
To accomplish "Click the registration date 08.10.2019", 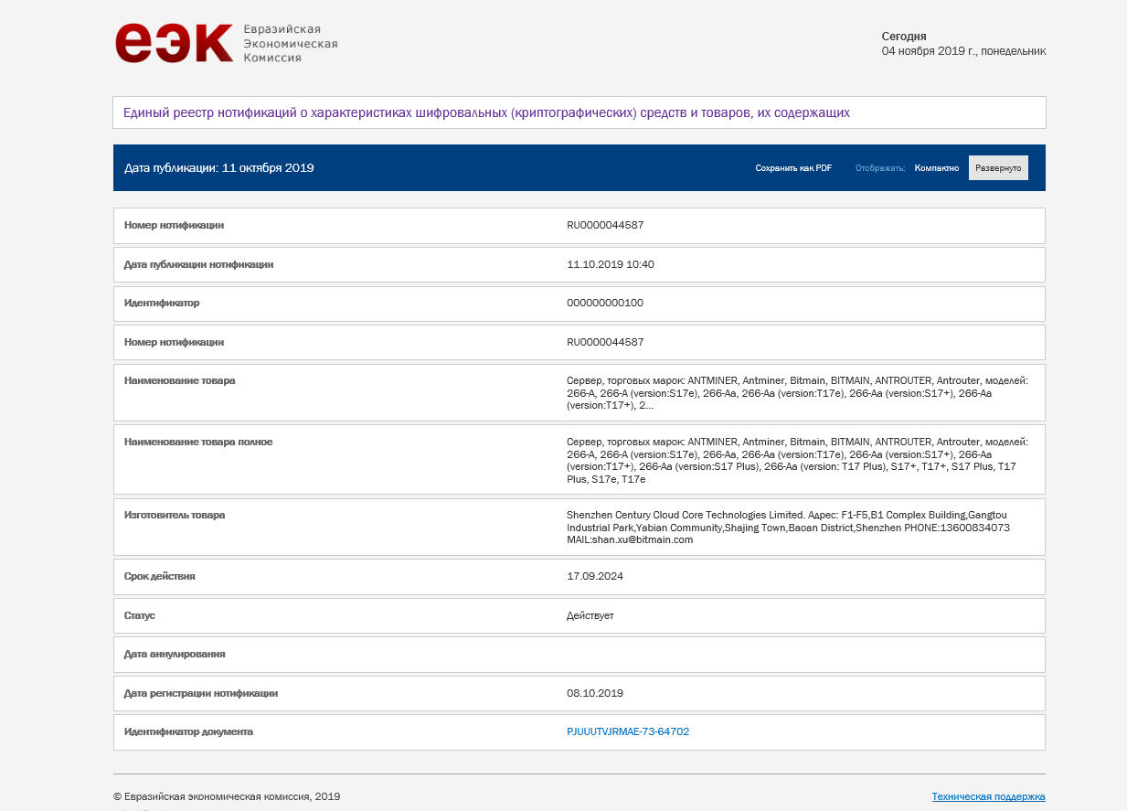I will click(x=595, y=693).
